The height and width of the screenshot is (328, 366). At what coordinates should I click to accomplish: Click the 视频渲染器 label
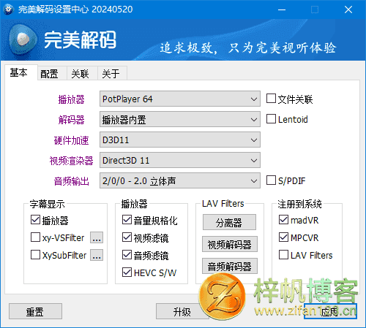[72, 161]
